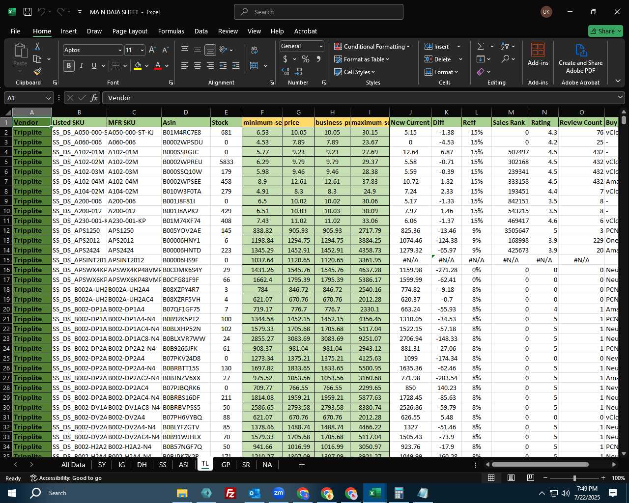Click the formula bar showing Vendor

tap(364, 98)
